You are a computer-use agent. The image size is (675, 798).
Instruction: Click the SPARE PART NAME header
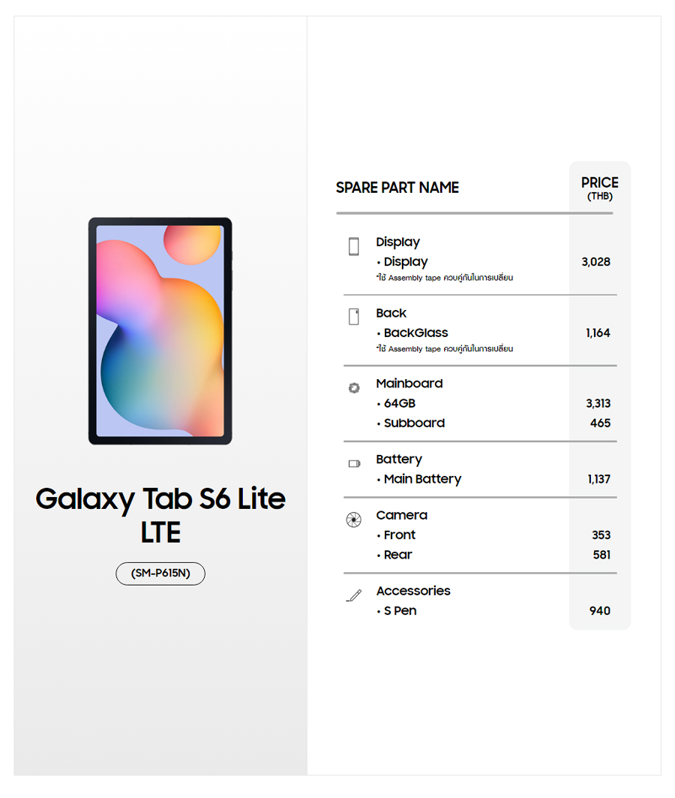(397, 188)
